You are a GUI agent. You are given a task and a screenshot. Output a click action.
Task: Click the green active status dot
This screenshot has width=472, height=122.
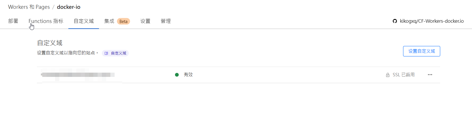[x=177, y=75]
